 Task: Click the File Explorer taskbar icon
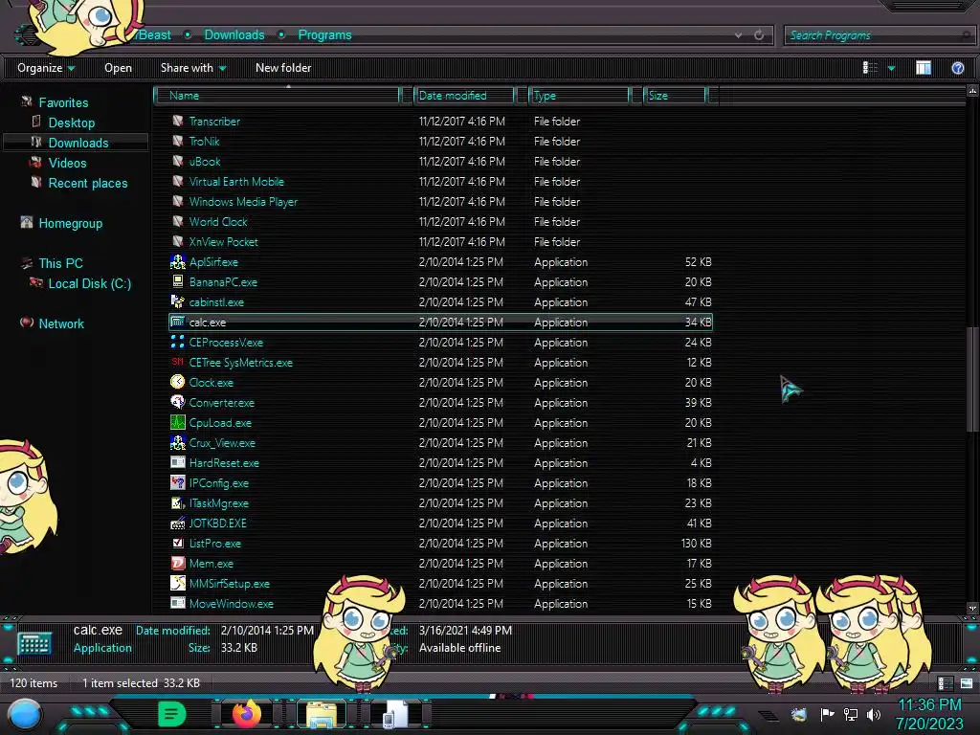(322, 714)
